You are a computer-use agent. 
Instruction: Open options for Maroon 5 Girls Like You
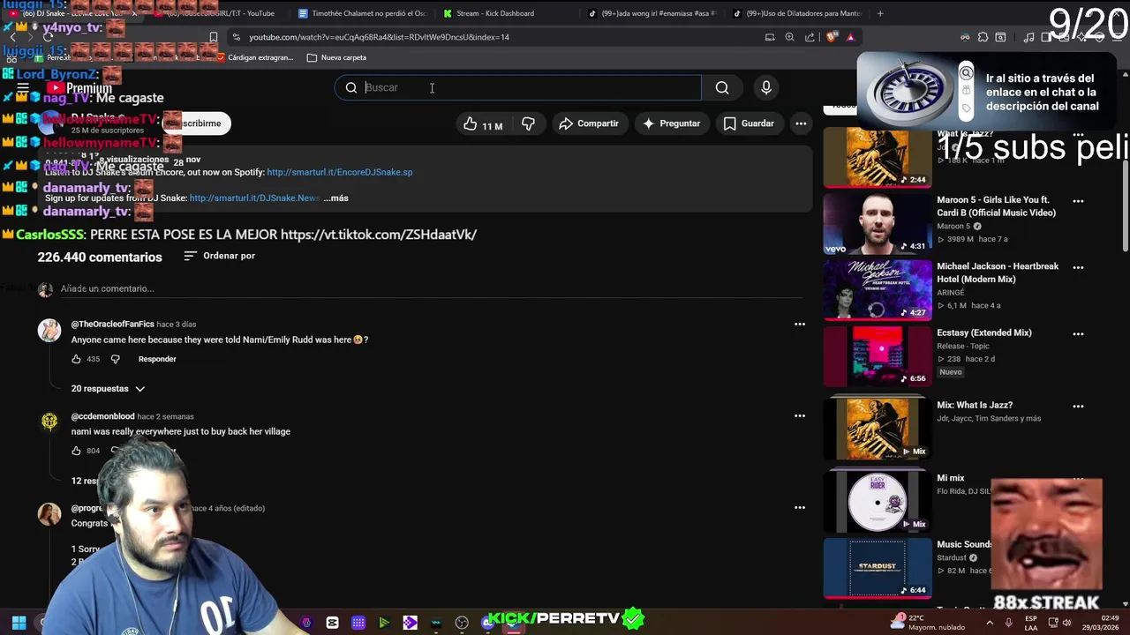pos(1078,201)
